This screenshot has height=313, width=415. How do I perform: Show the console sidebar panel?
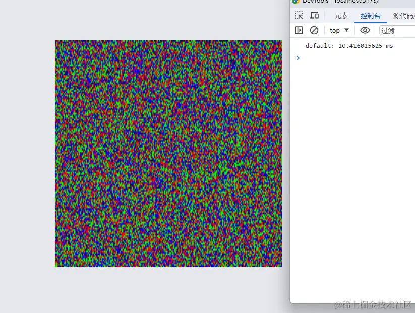[x=299, y=30]
